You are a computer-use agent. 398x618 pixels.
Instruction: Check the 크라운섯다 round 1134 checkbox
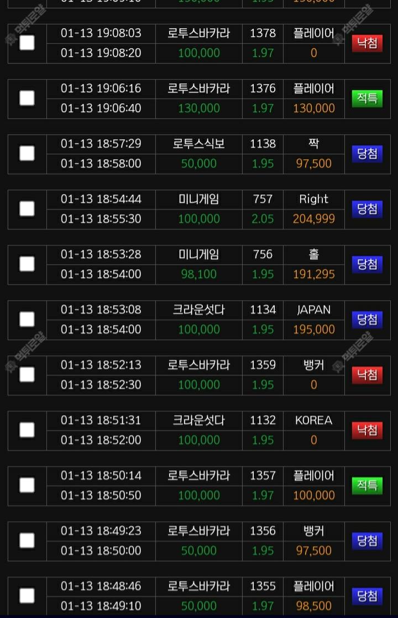click(27, 319)
